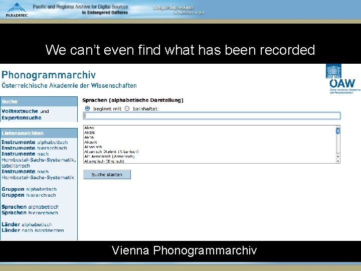Open the Volltextsuche link
361x271 pixels.
click(20, 111)
